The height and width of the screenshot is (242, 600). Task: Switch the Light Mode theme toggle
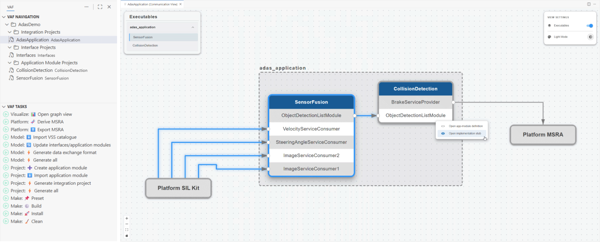(x=590, y=37)
